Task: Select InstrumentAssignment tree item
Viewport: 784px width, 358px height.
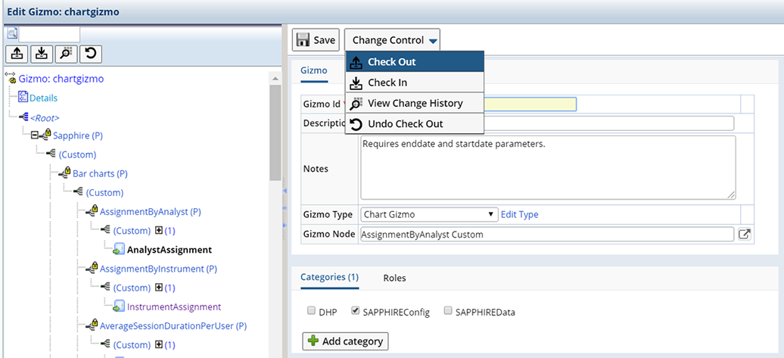Action: pyautogui.click(x=174, y=307)
